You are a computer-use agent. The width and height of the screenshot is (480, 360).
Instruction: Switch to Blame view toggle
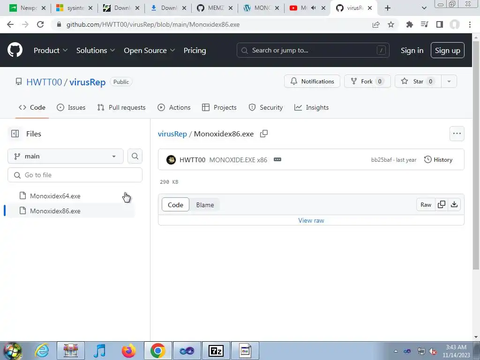tap(205, 205)
